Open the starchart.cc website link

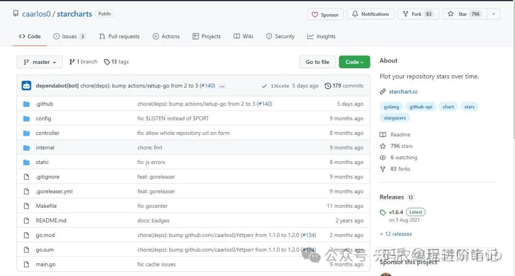click(403, 92)
